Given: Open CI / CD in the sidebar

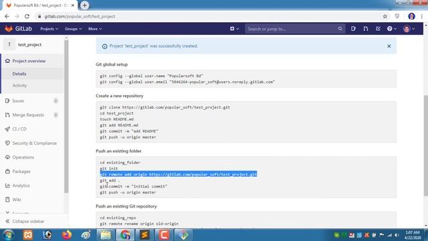Looking at the screenshot, I should tap(19, 129).
